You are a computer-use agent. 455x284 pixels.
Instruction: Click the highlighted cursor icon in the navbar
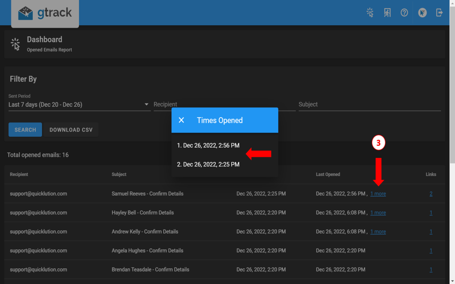422,12
